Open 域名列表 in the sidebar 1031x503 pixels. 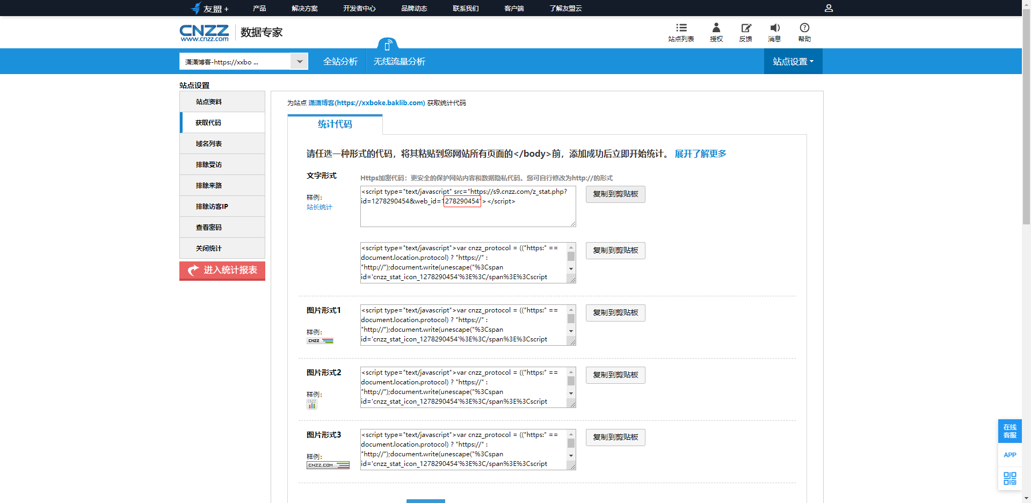click(x=222, y=143)
